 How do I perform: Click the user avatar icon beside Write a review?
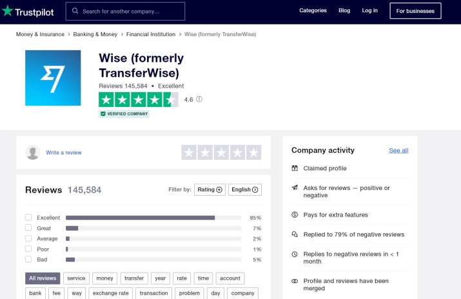point(32,153)
